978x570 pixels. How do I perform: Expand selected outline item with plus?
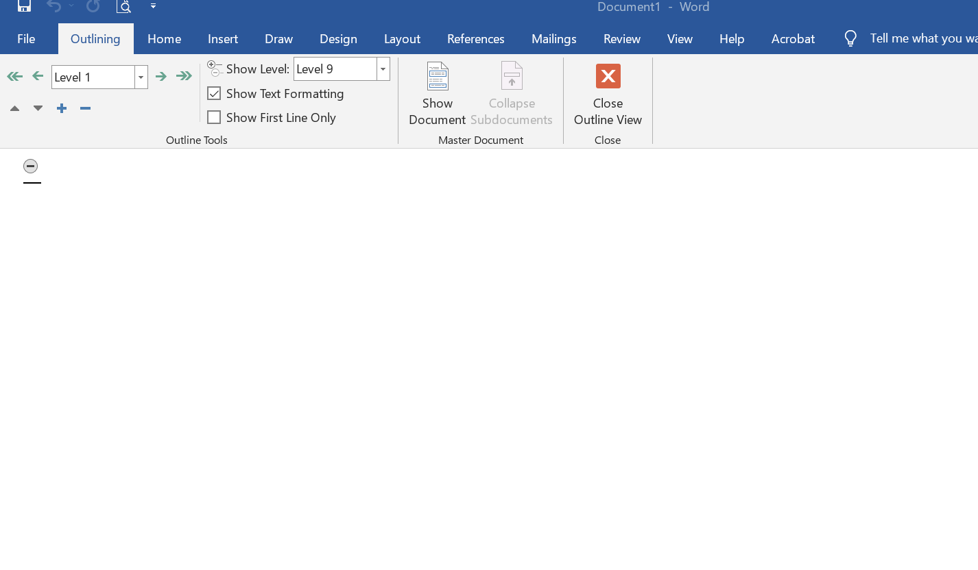point(62,108)
